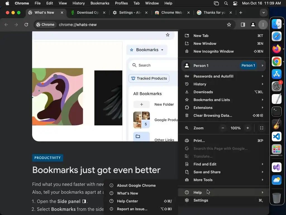This screenshot has width=286, height=215.
Task: Open a new tab with the plus button
Action: 240,13
